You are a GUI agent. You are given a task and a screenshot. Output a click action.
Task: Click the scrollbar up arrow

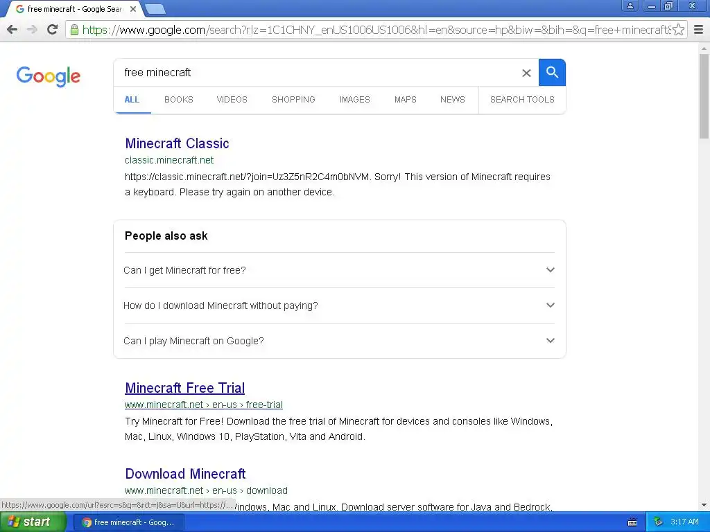(704, 48)
